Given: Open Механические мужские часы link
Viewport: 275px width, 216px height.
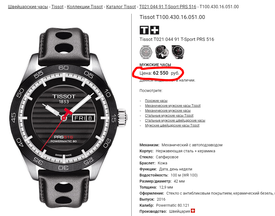Looking at the screenshot, I should (x=168, y=110).
